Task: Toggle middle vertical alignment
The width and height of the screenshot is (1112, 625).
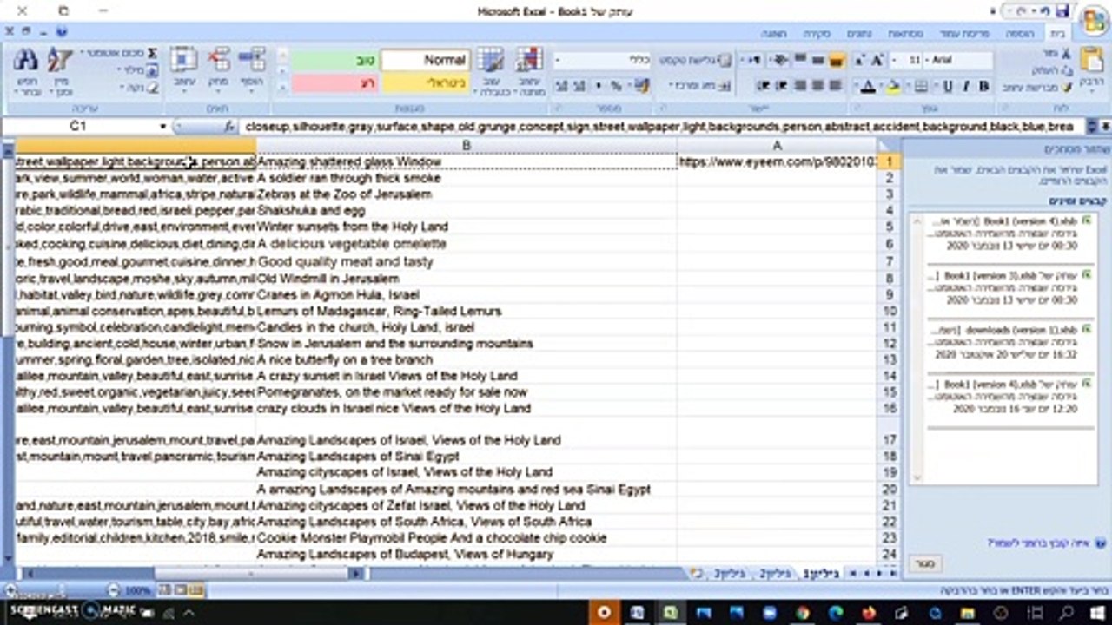Action: coord(818,60)
